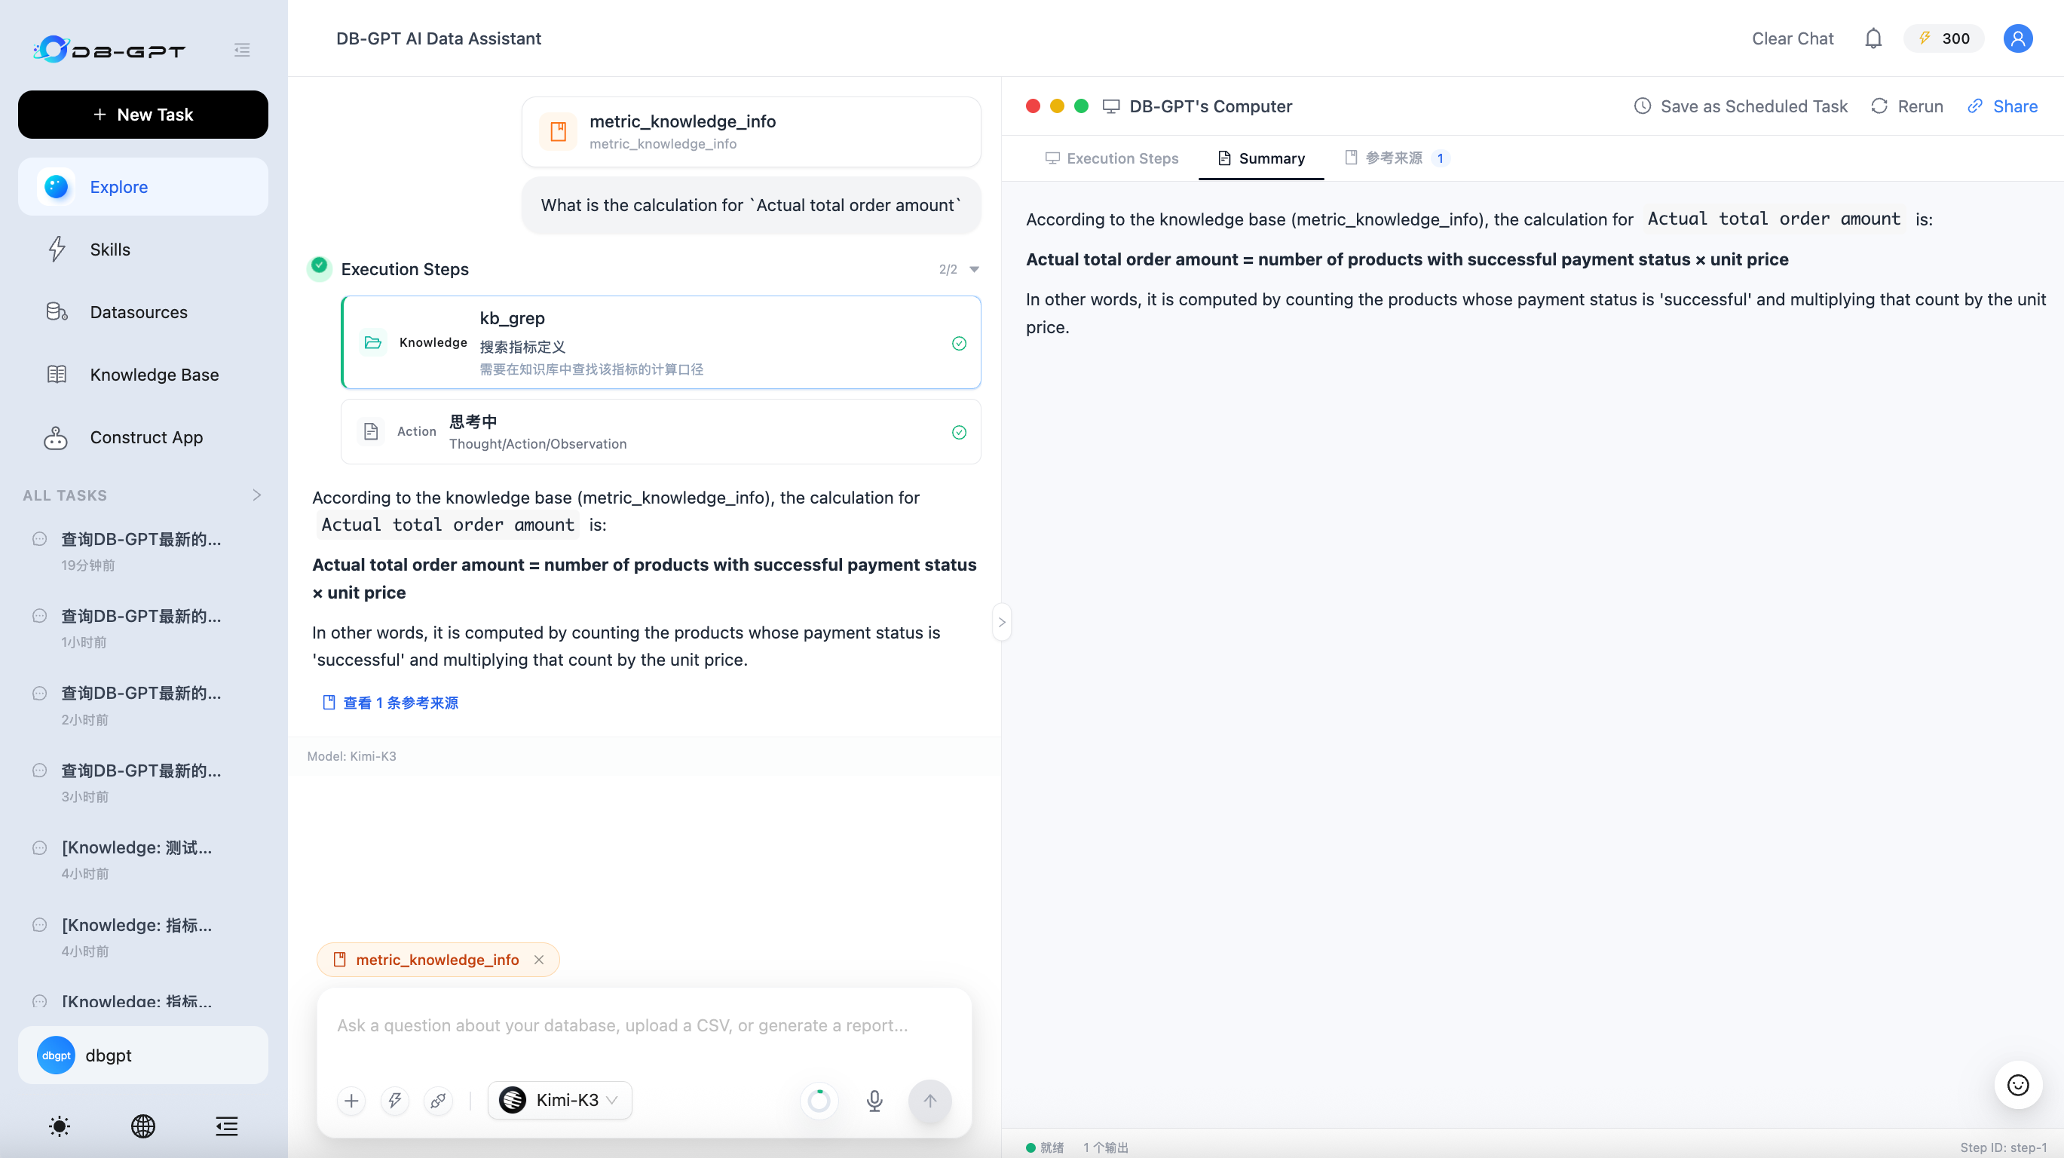Click the circular loading progress indicator

pyautogui.click(x=819, y=1100)
